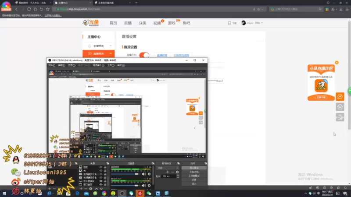351x197 pixels.
Task: Collapse the 主播相关 sidebar section
Action: pyautogui.click(x=111, y=46)
